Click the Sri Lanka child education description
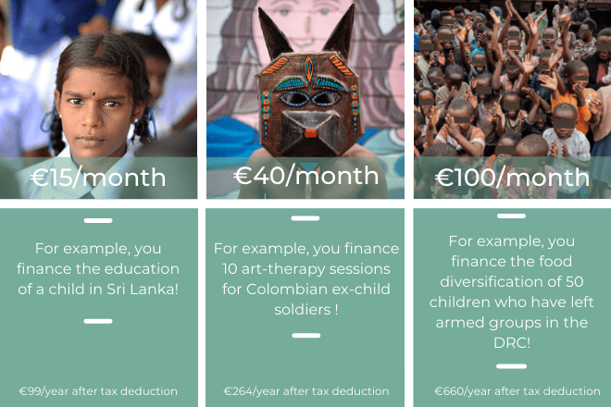 (98, 268)
